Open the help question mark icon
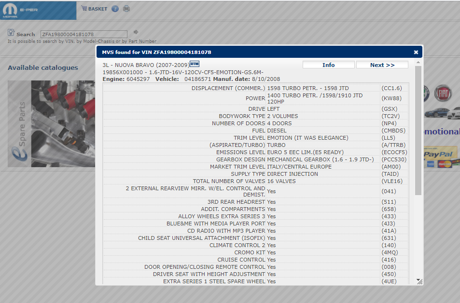Viewport: 460px width, 303px height. coord(115,9)
